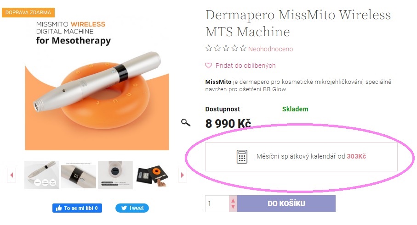This screenshot has height=225, width=417.
Task: Select the thumbnail showing digital display closeup
Action: pyautogui.click(x=79, y=175)
